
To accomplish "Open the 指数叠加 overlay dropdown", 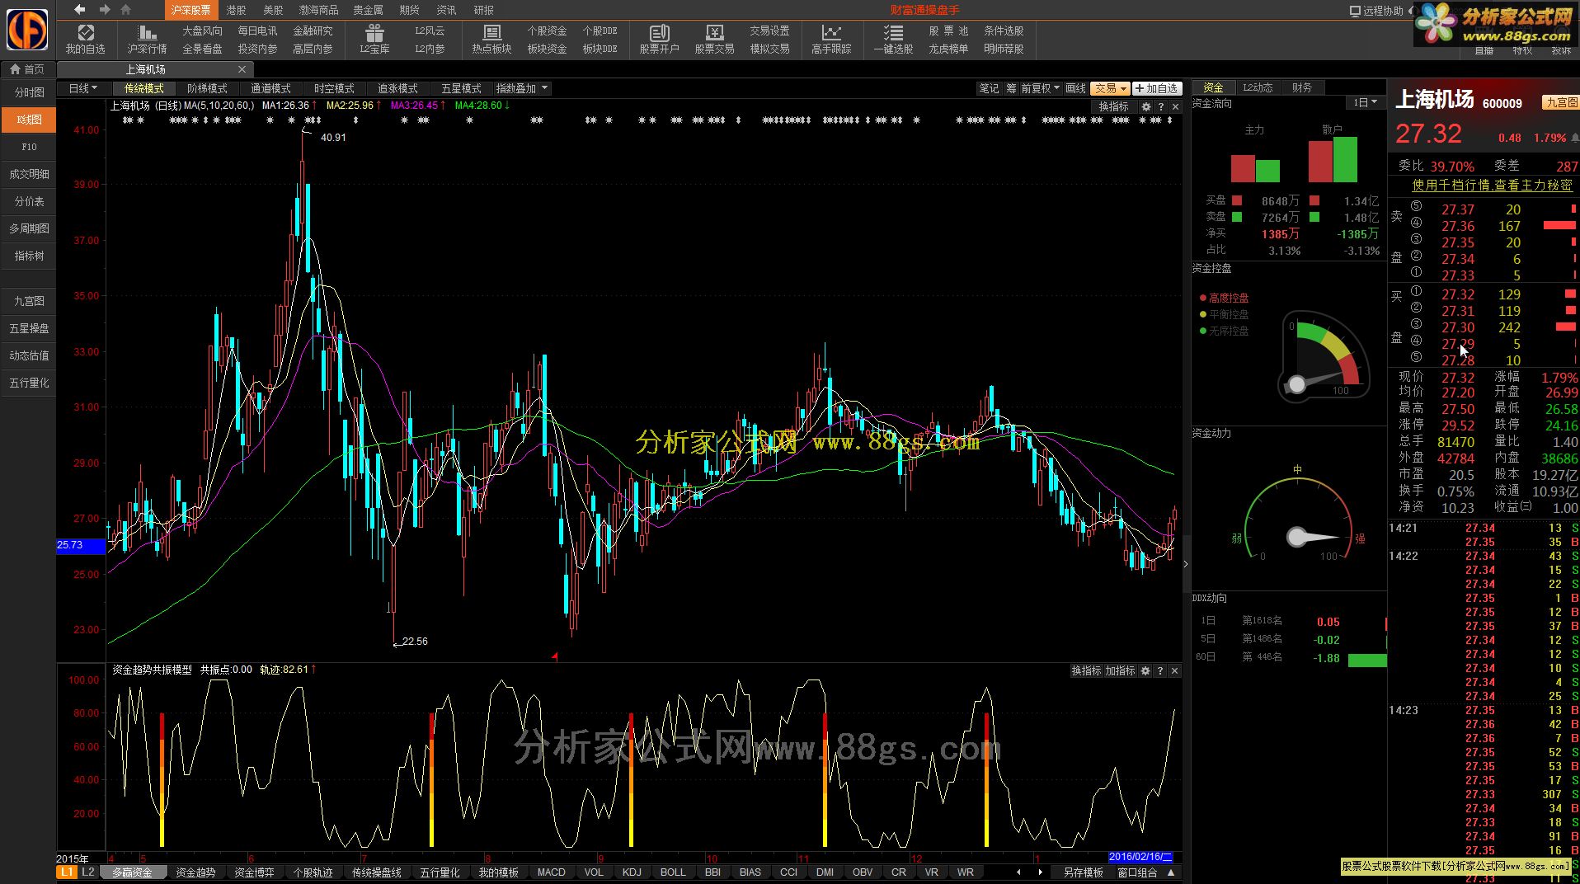I will [x=521, y=88].
